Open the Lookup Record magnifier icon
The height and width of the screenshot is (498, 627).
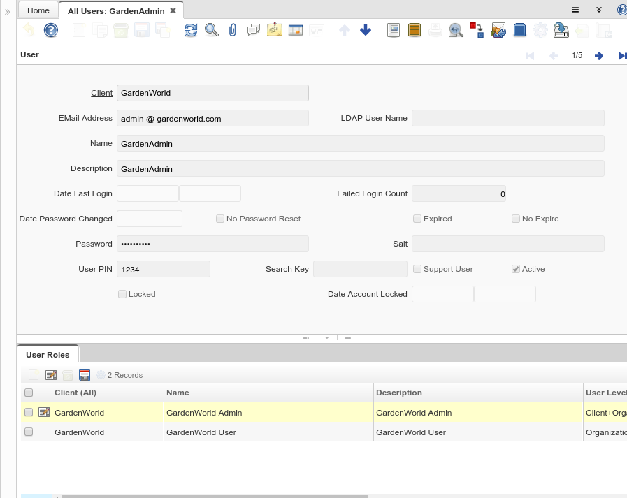pyautogui.click(x=211, y=30)
